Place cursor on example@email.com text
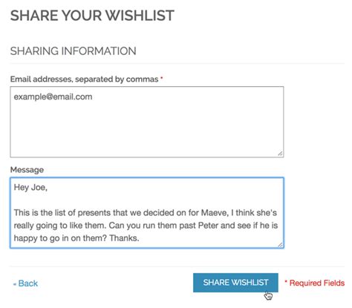This screenshot has height=308, width=352. click(x=53, y=96)
